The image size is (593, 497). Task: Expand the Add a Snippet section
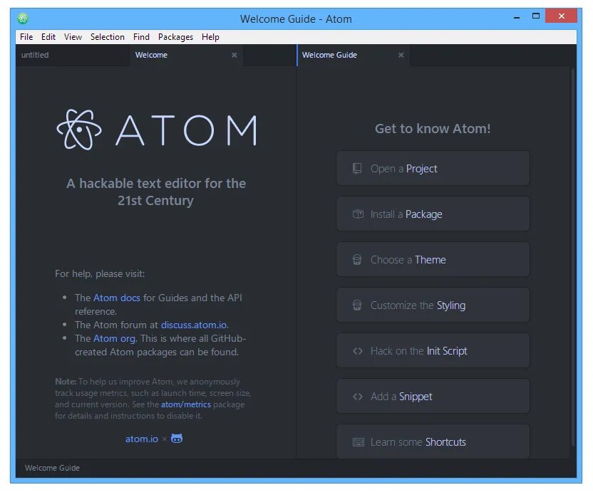click(433, 396)
